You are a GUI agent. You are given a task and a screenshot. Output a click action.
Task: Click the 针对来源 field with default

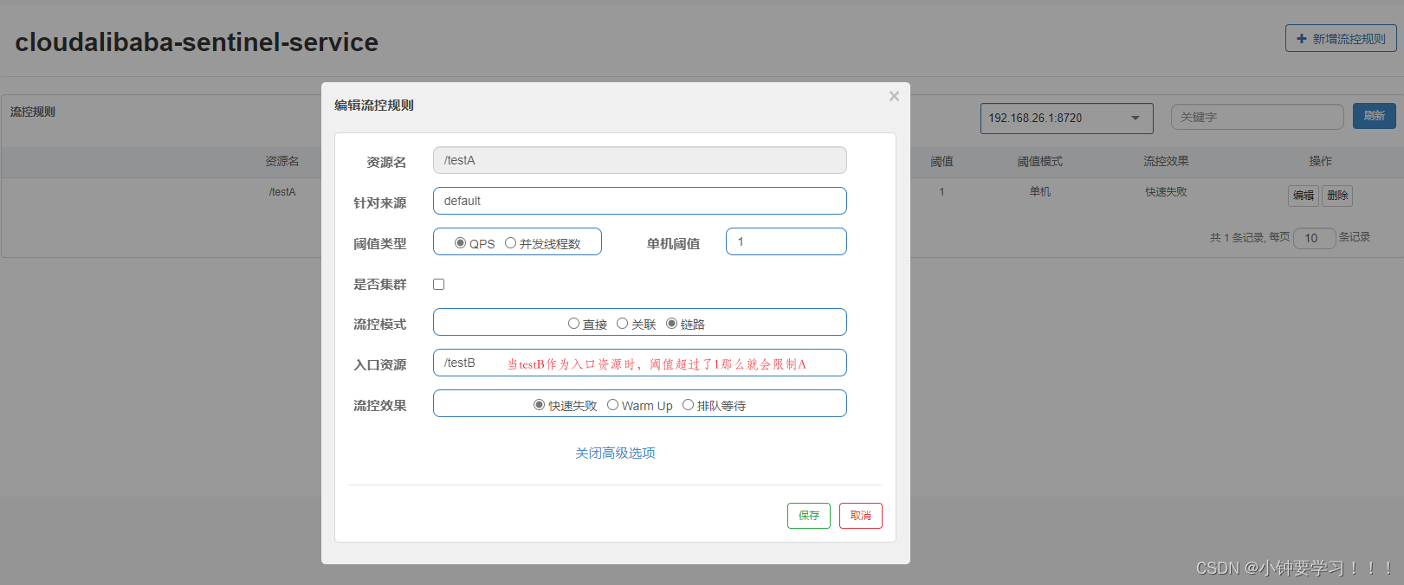(640, 201)
